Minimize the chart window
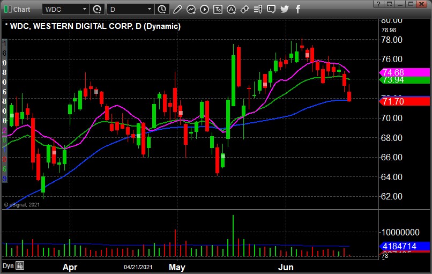 (x=400, y=4)
